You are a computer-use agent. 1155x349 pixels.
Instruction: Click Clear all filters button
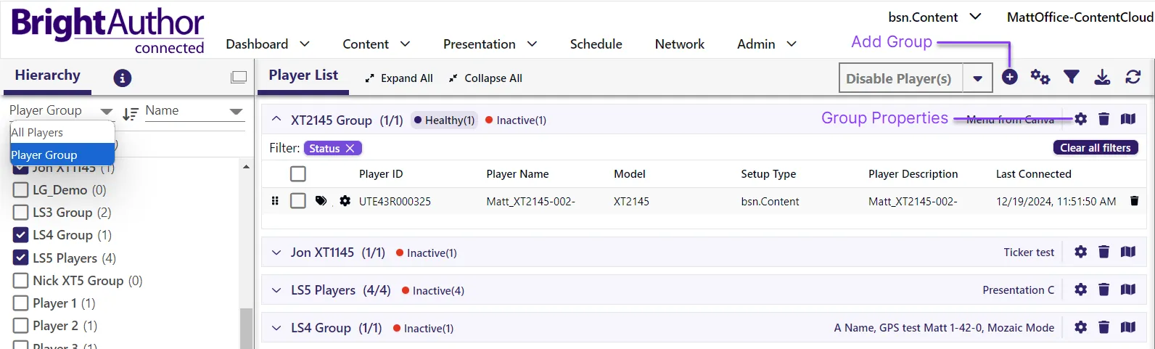pos(1096,147)
